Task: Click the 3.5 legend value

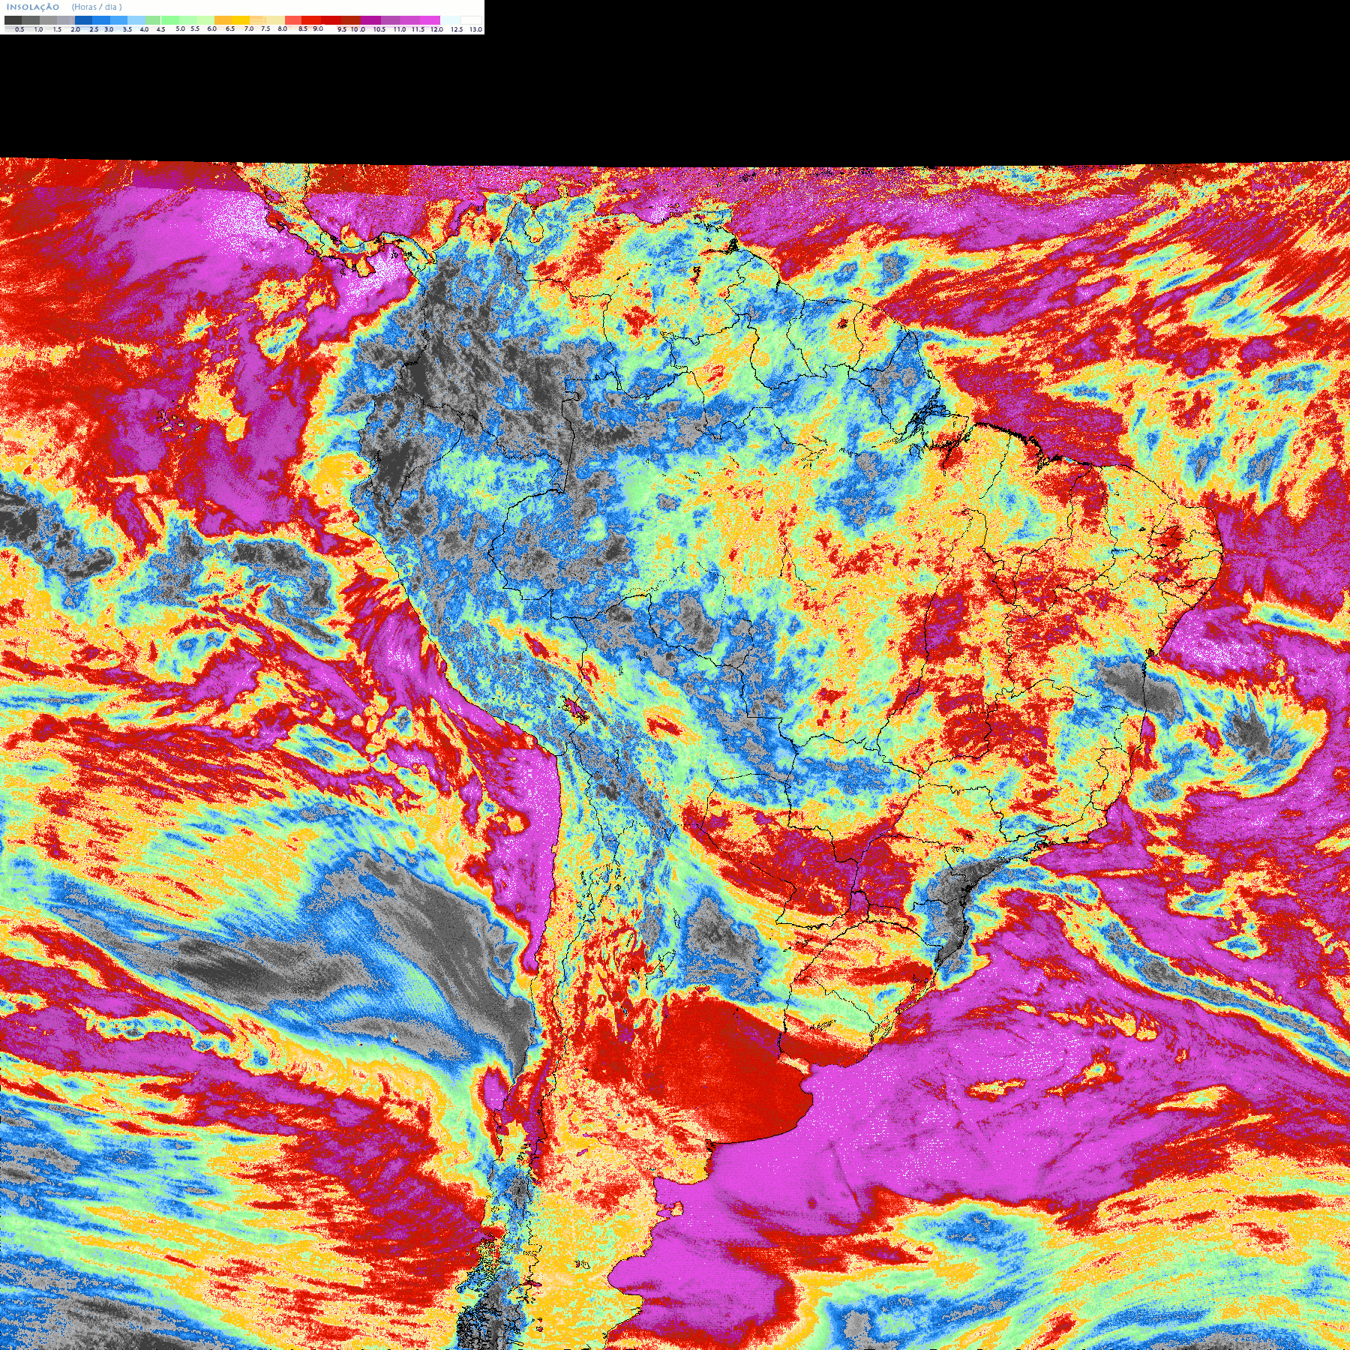Action: coord(127,29)
